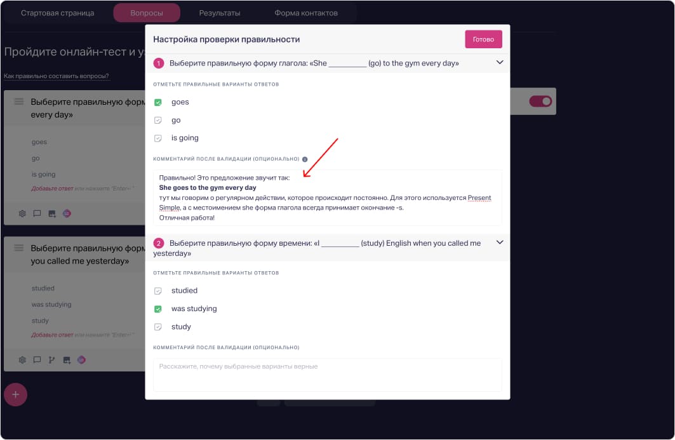
Task: Collapse question 2 with its chevron
Action: pyautogui.click(x=500, y=243)
